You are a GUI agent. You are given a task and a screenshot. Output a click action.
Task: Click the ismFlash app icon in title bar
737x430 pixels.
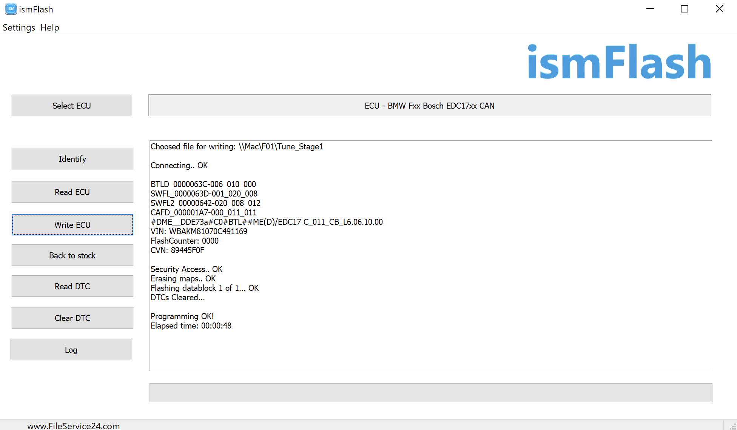[11, 9]
